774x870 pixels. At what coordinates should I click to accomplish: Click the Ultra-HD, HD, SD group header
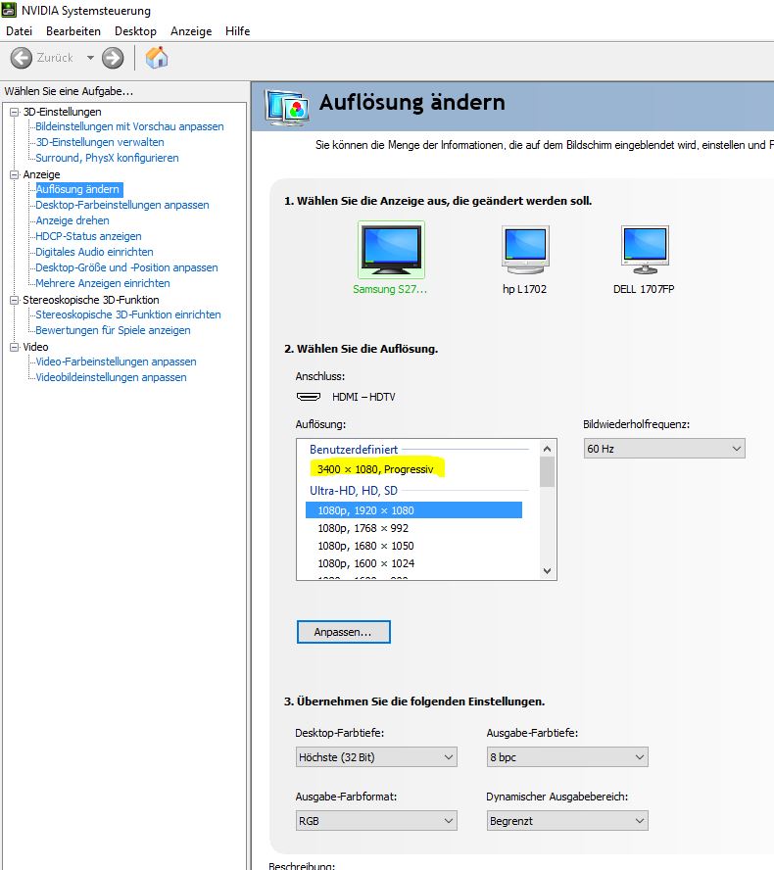[x=354, y=491]
